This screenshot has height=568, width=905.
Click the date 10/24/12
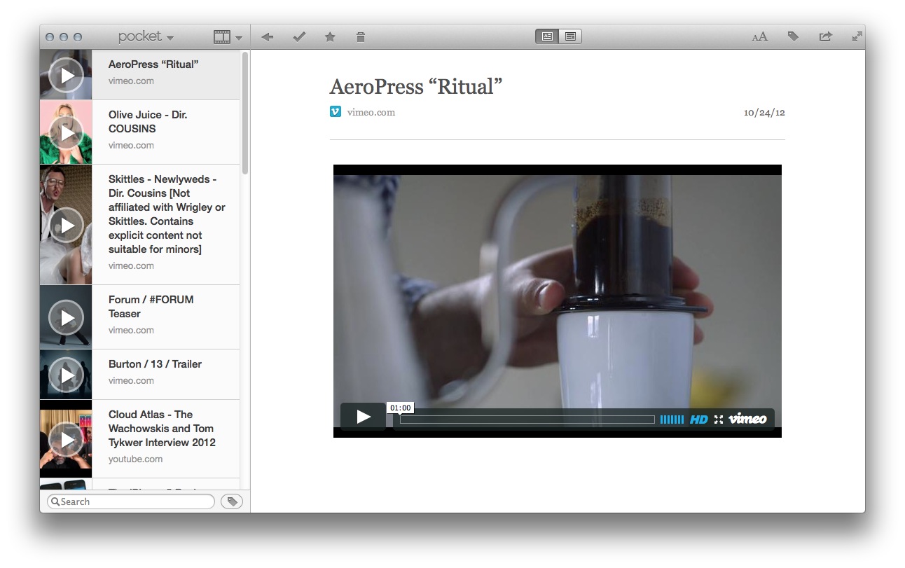point(764,112)
